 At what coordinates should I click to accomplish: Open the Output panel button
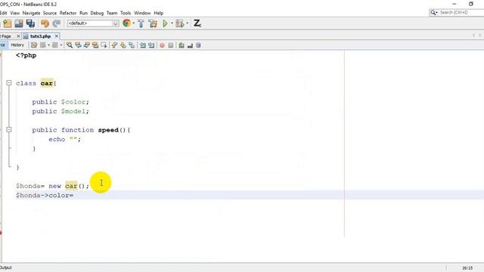[x=6, y=267]
